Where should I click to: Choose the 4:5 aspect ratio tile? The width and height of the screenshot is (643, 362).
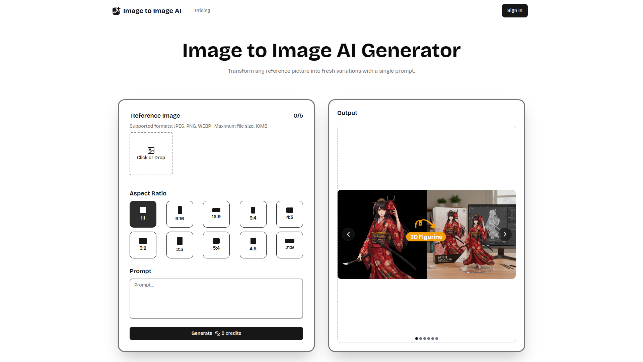tap(253, 245)
